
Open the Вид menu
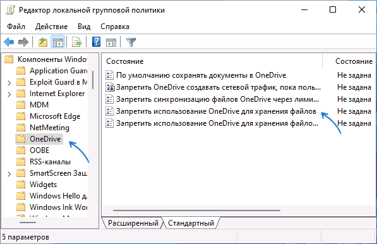(x=84, y=27)
